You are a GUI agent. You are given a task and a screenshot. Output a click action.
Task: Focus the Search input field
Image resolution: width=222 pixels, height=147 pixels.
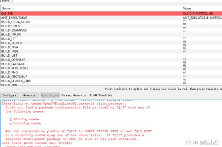pyautogui.click(x=117, y=1)
